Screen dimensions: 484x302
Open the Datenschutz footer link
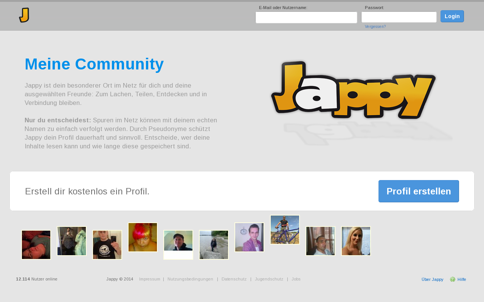234,279
